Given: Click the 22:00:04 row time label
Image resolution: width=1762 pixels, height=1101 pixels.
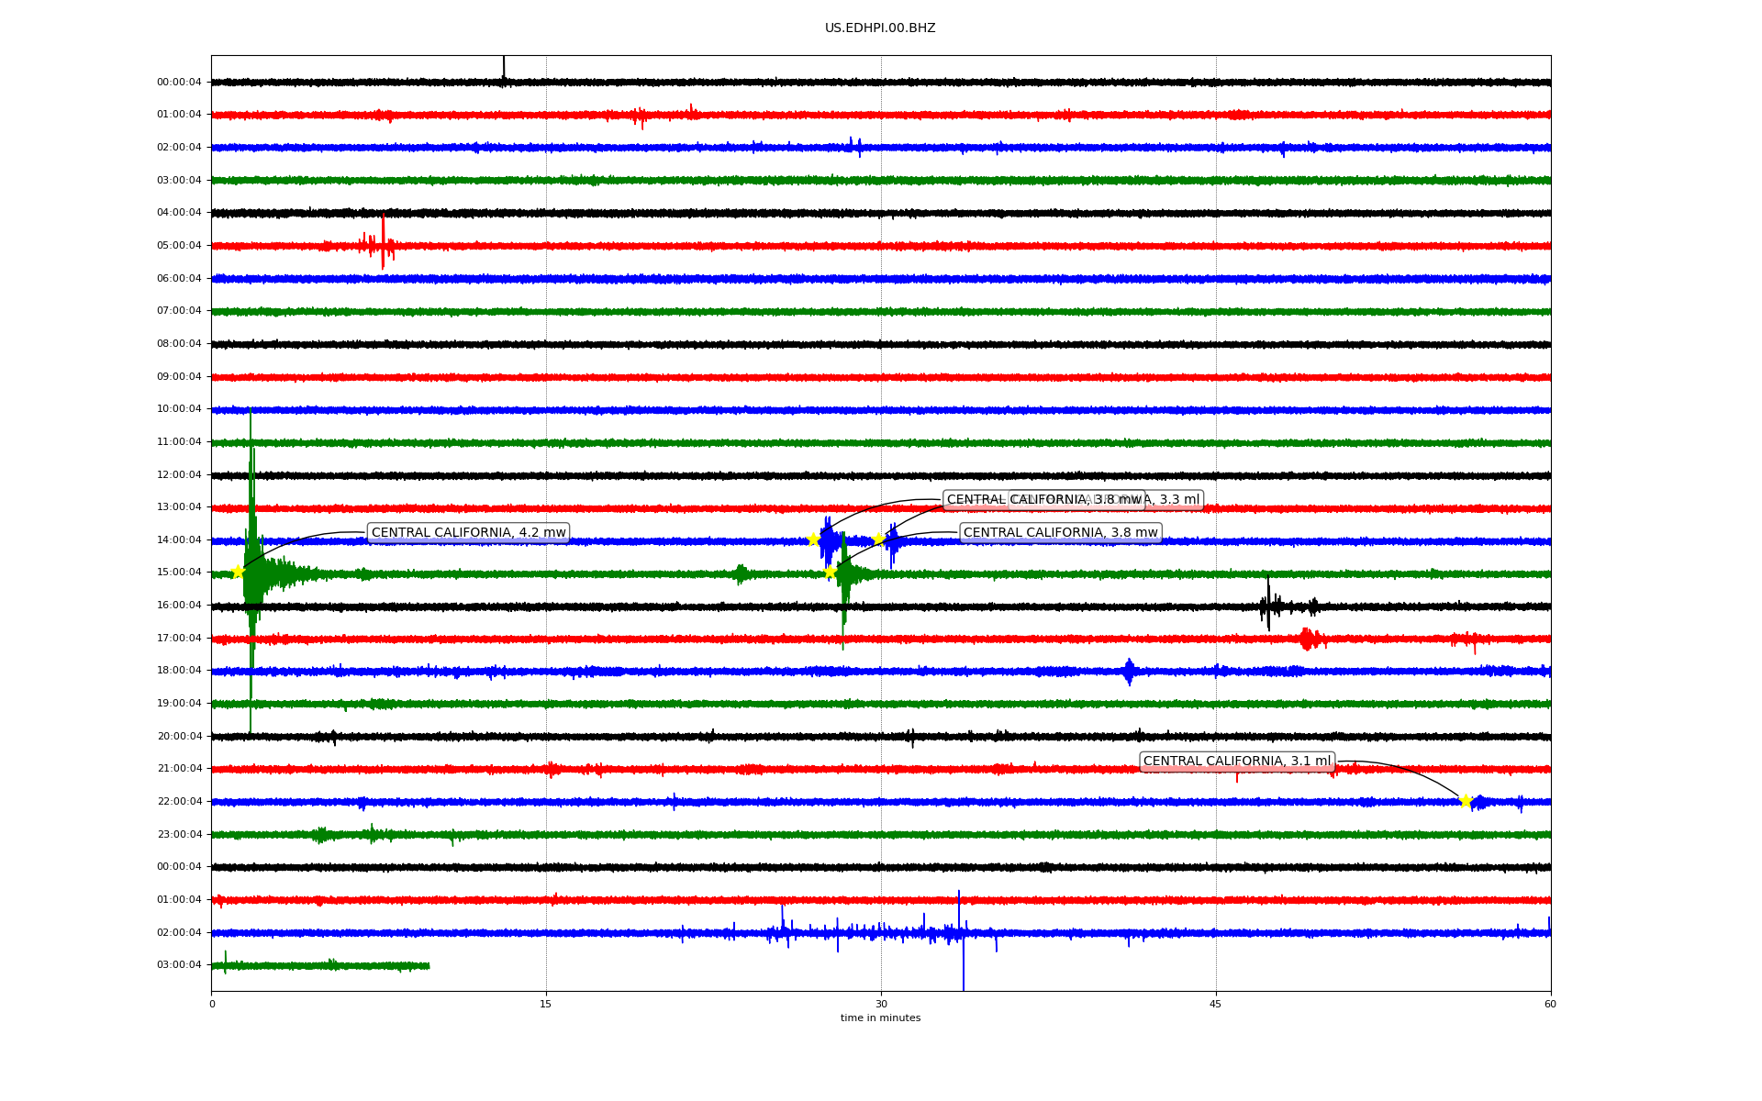Looking at the screenshot, I should (x=179, y=801).
